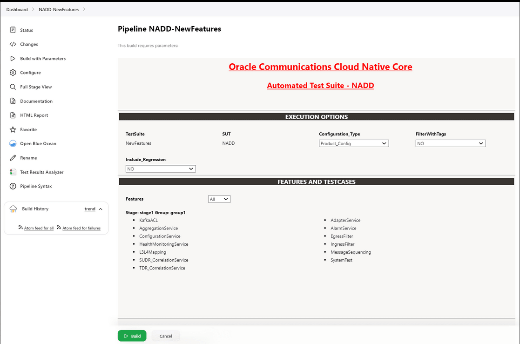
Task: Open the Configure menu item
Action: pyautogui.click(x=30, y=72)
